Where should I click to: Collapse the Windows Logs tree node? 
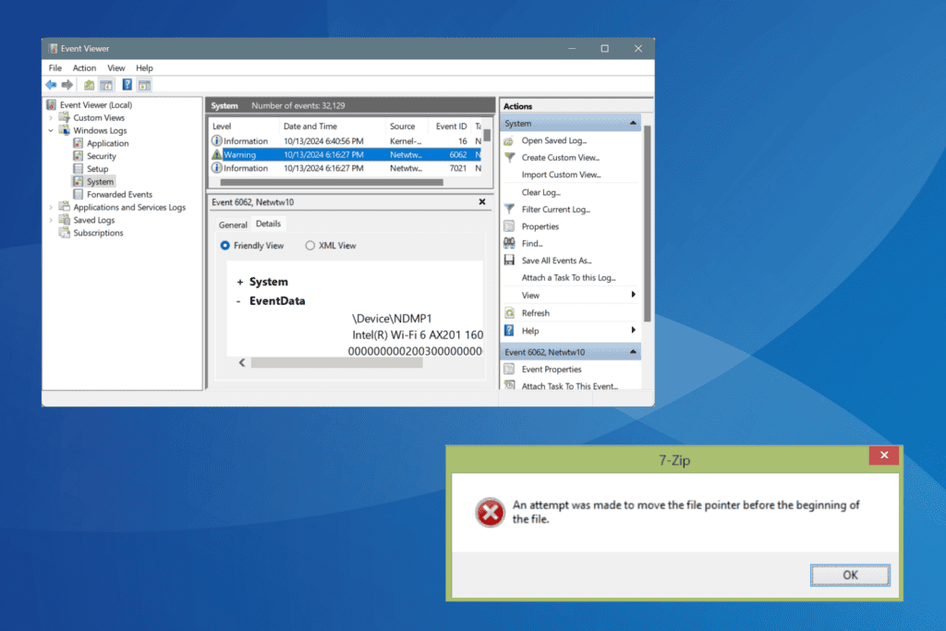(51, 130)
